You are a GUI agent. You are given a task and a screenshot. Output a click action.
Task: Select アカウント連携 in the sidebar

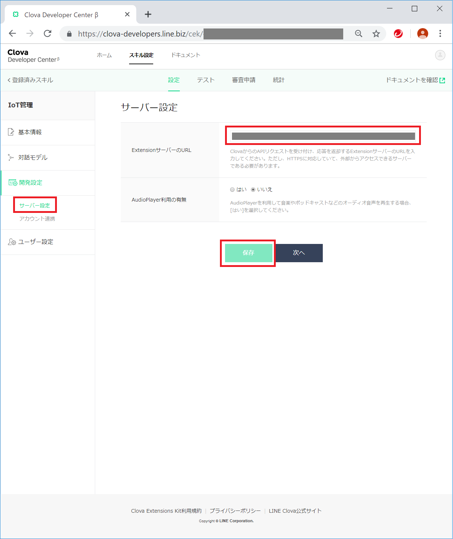pyautogui.click(x=37, y=218)
